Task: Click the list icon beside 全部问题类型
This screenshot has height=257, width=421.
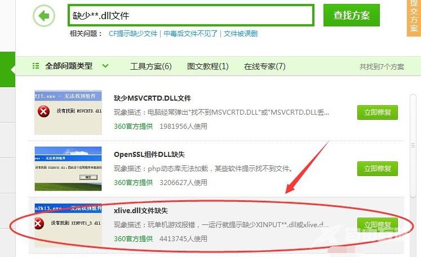Action: click(36, 66)
